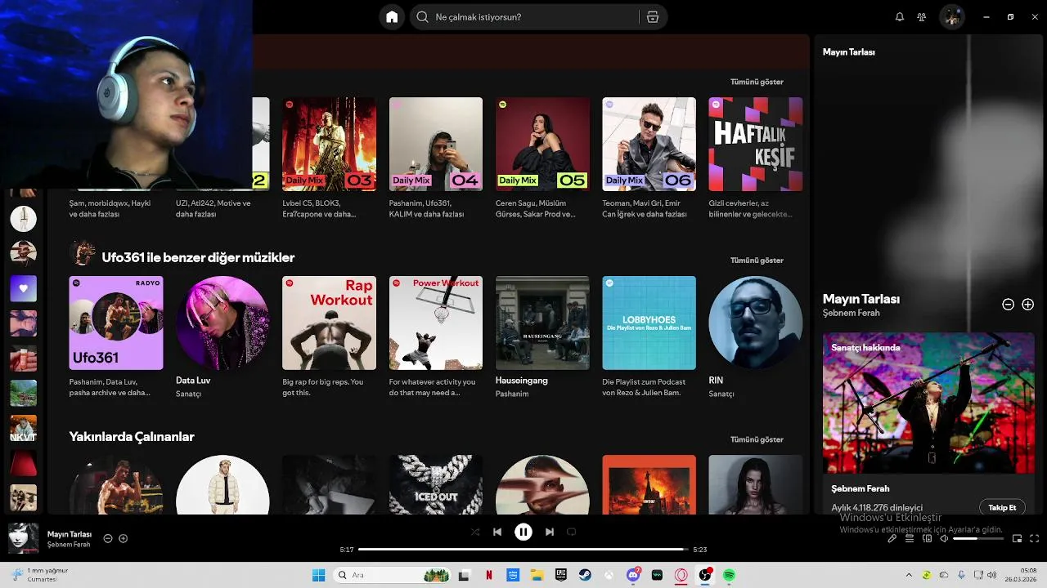Screen dimensions: 1047x588
Task: Open the NKVT playlist in the sidebar
Action: click(x=23, y=428)
